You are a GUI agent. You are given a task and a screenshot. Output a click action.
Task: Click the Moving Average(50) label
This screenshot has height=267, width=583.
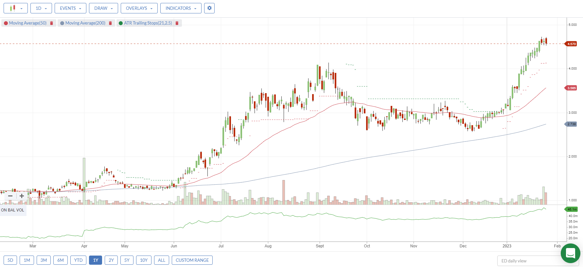tap(28, 23)
